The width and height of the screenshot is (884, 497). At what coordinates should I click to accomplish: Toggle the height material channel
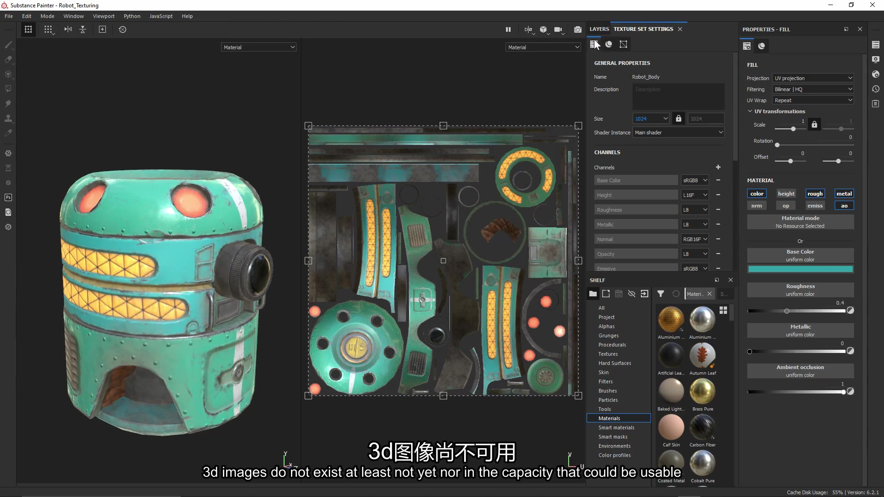(786, 194)
